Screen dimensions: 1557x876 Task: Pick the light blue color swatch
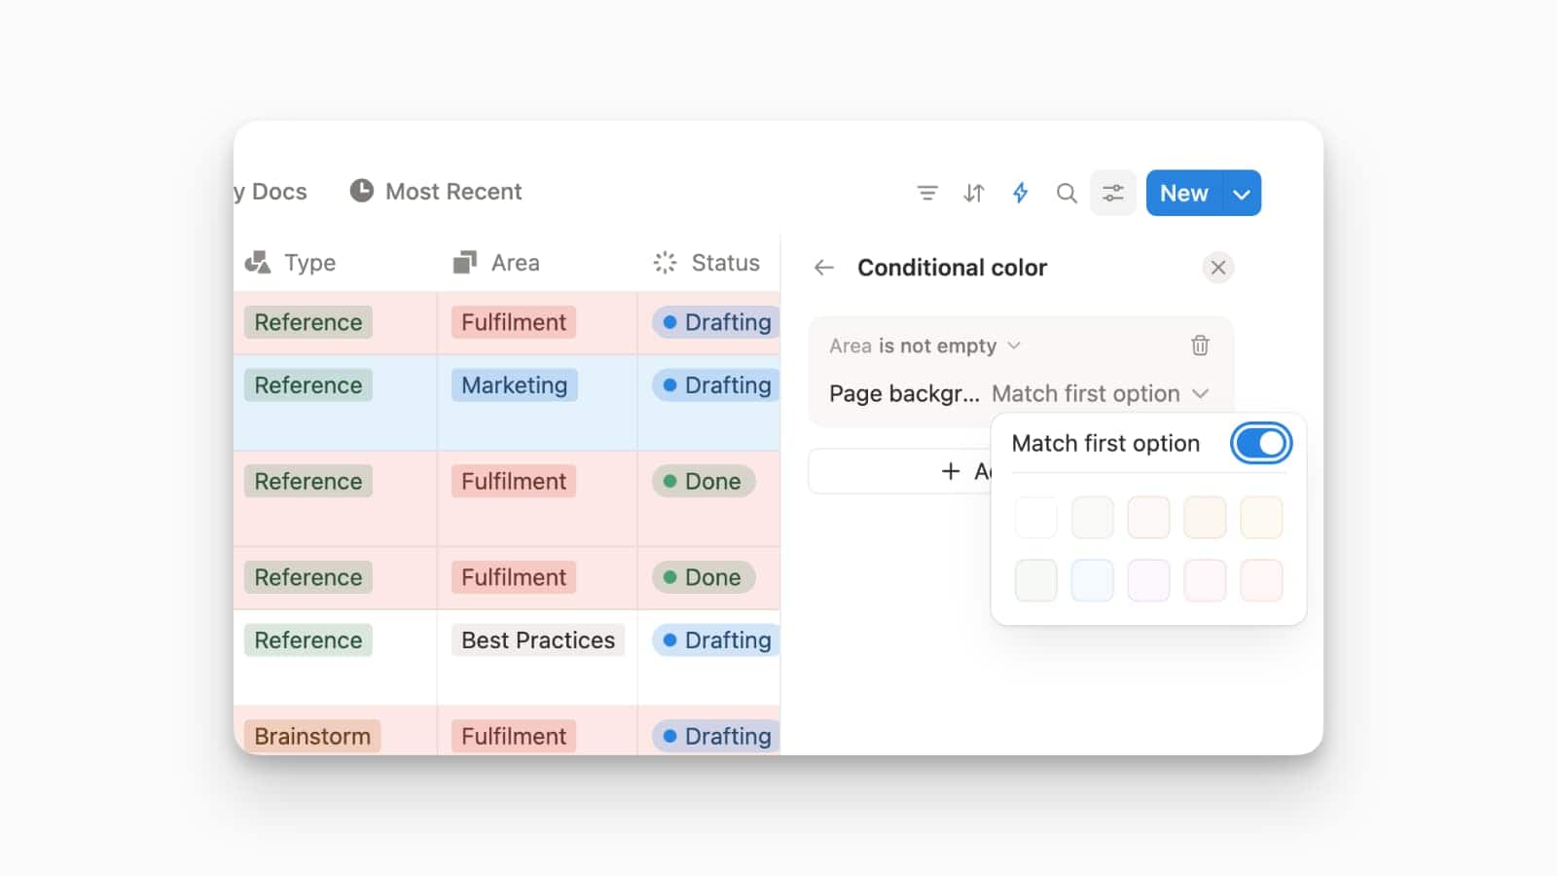(1092, 581)
